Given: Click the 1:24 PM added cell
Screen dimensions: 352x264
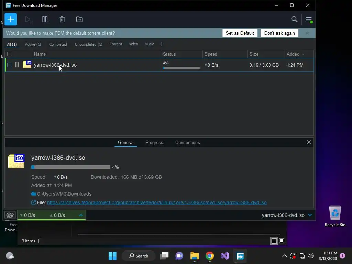Looking at the screenshot, I should click(x=295, y=65).
